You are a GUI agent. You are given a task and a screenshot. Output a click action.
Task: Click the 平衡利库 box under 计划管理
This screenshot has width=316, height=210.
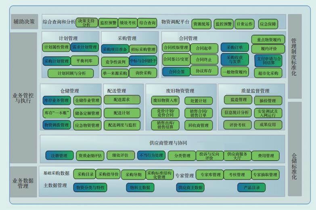84,61
